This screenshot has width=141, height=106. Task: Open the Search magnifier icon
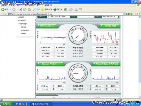[34, 9]
